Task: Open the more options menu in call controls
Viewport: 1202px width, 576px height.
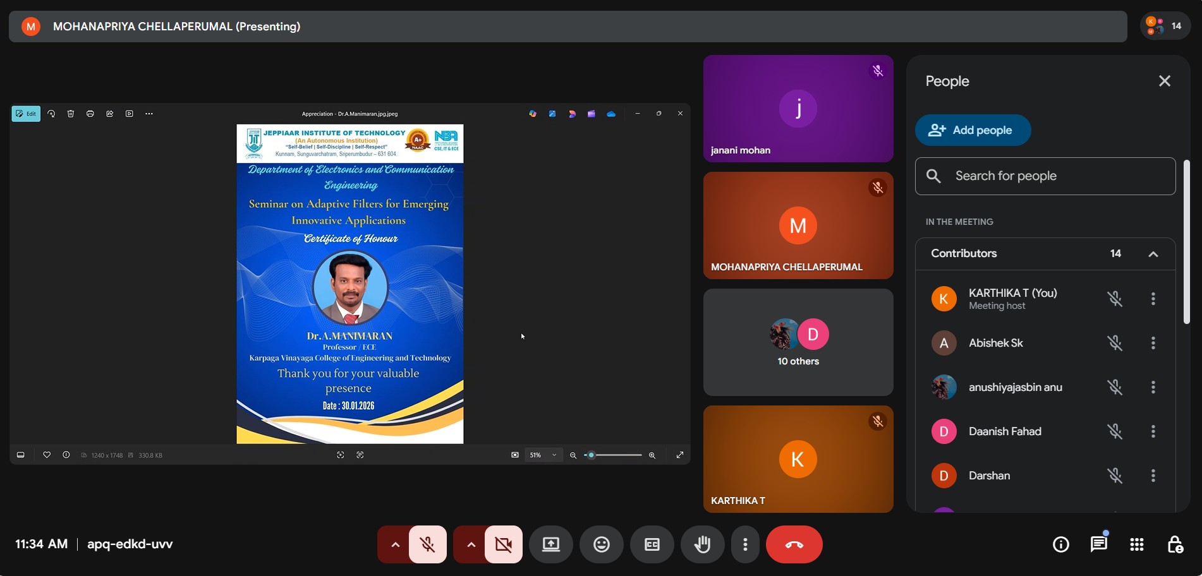Action: pos(746,544)
